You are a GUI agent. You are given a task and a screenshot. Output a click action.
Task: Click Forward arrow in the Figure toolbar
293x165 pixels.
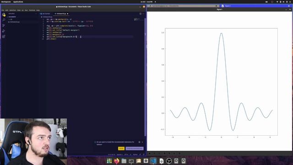(159, 153)
